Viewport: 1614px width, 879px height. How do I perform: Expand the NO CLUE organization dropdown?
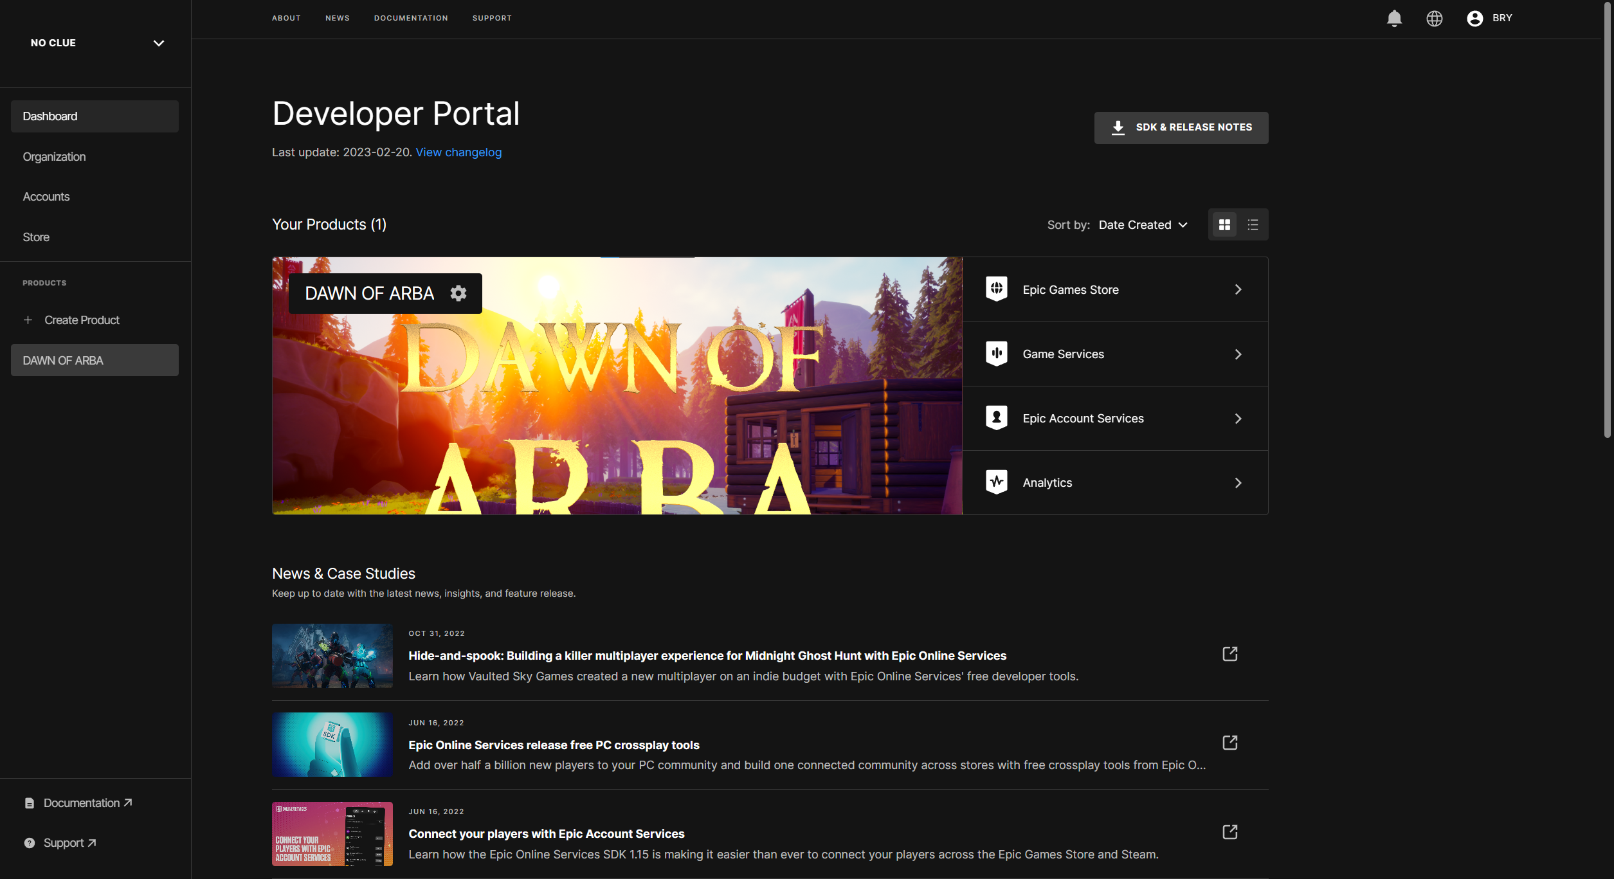(158, 43)
